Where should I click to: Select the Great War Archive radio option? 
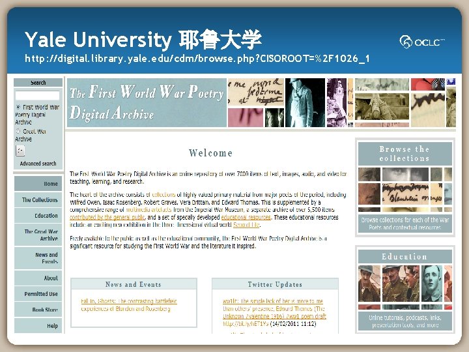pyautogui.click(x=18, y=131)
